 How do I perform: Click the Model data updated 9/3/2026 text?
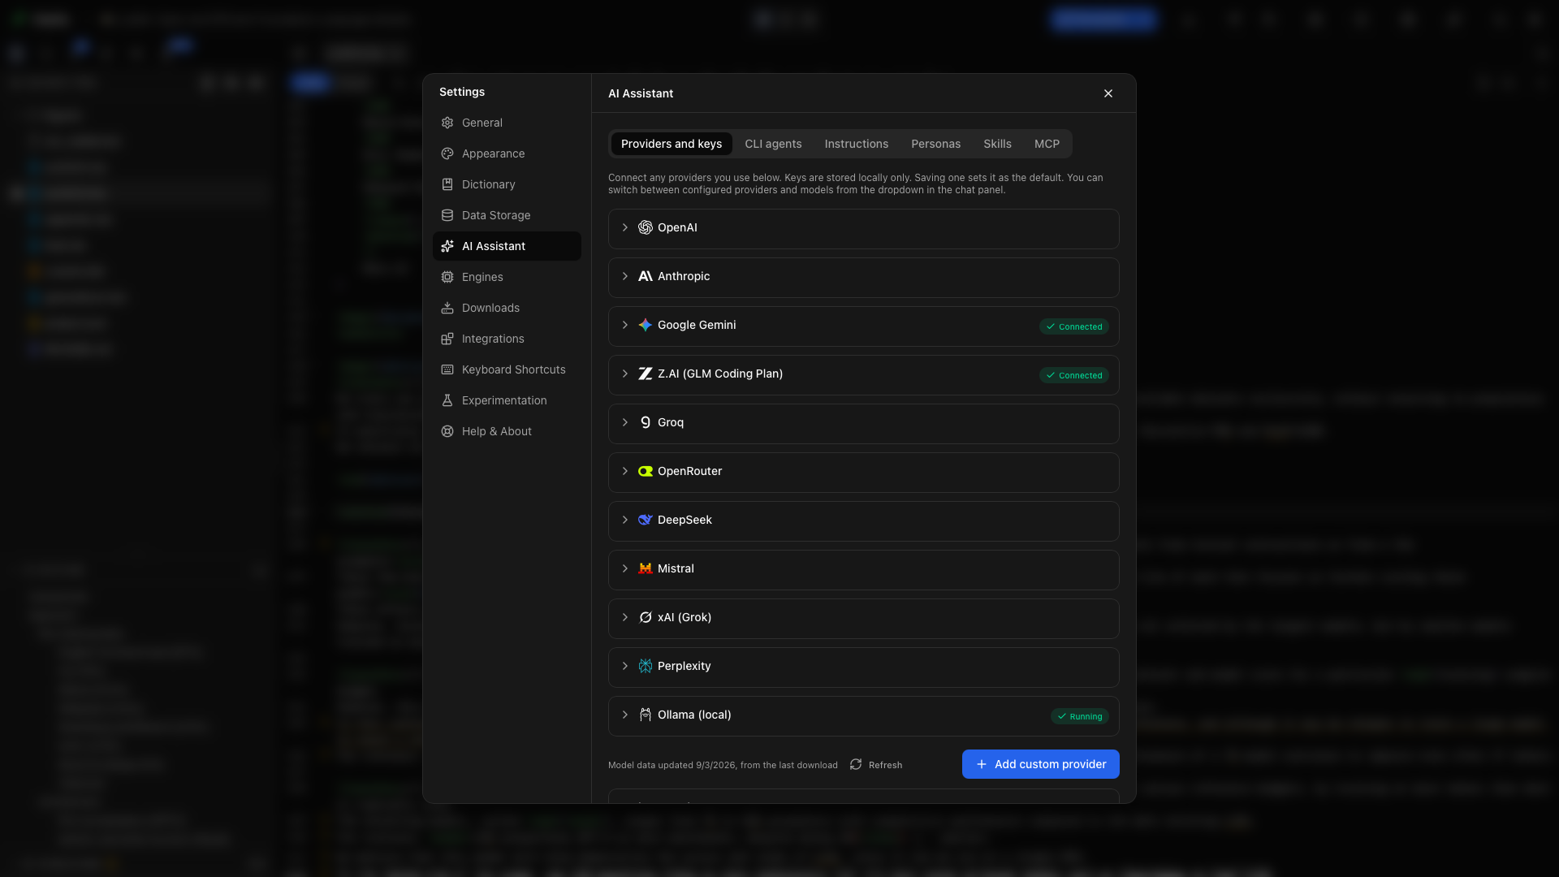click(723, 765)
